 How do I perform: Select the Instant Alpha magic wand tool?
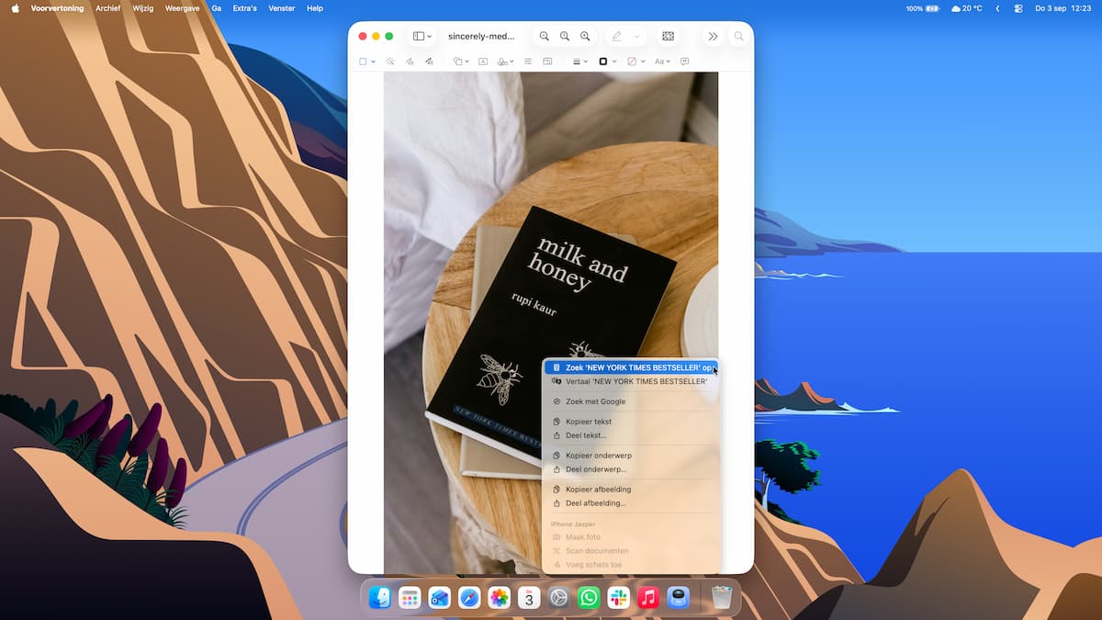[x=390, y=62]
